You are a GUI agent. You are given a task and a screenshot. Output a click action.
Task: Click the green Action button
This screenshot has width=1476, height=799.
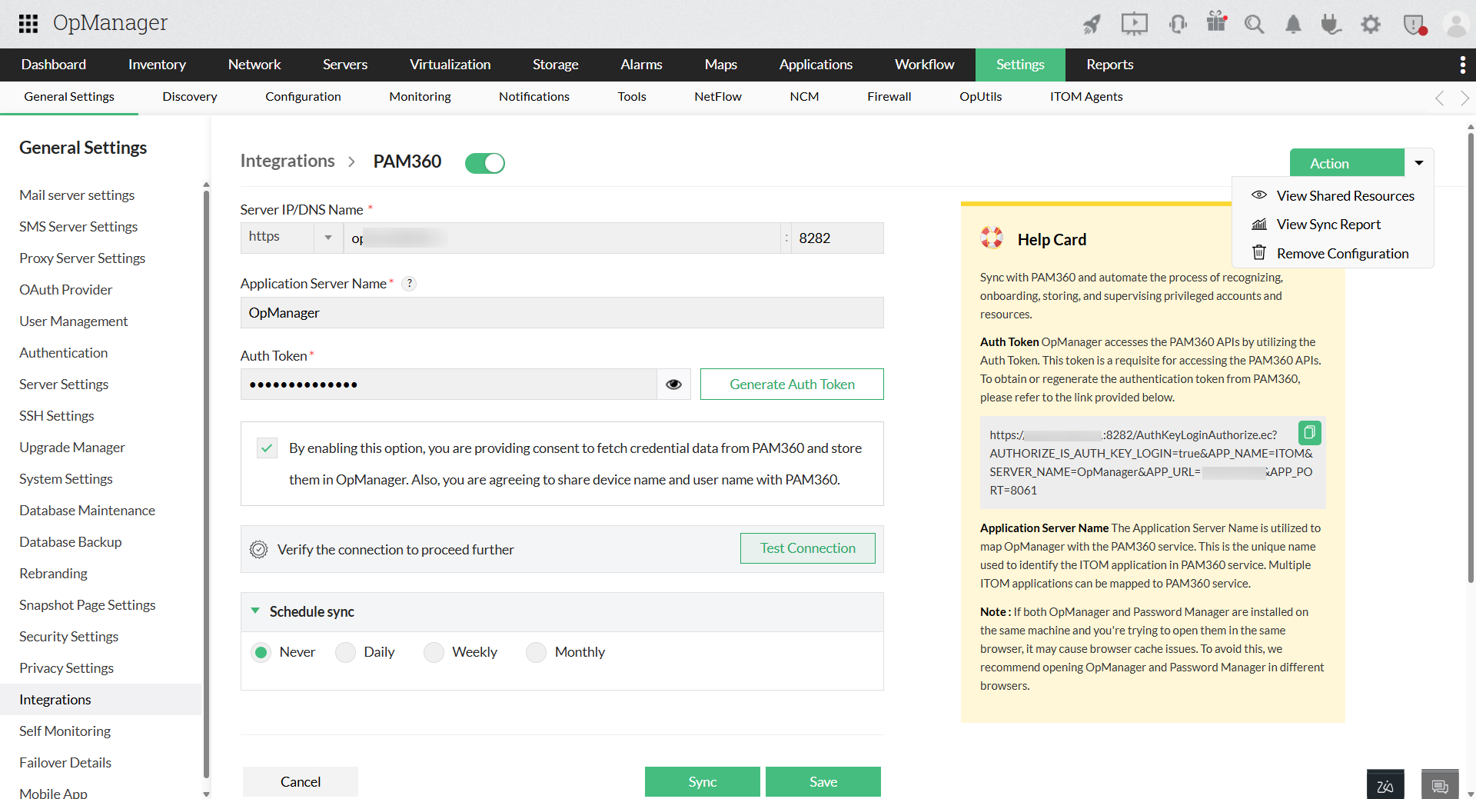[x=1347, y=163]
